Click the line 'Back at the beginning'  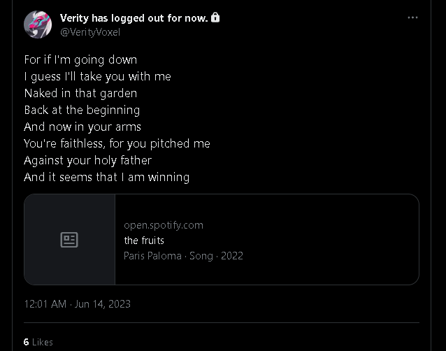pyautogui.click(x=82, y=110)
